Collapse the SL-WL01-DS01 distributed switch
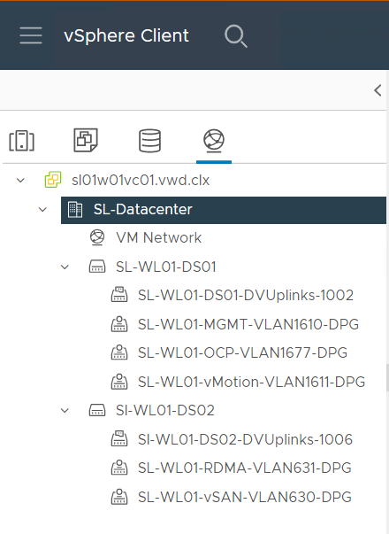This screenshot has width=389, height=534. [x=65, y=267]
